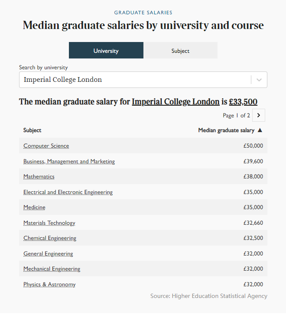The height and width of the screenshot is (314, 286).
Task: Click the Median graduate salary column header
Action: click(x=226, y=130)
